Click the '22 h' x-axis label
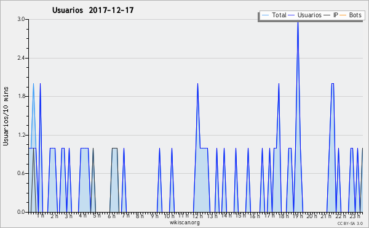The image size is (369, 228). coord(341,216)
